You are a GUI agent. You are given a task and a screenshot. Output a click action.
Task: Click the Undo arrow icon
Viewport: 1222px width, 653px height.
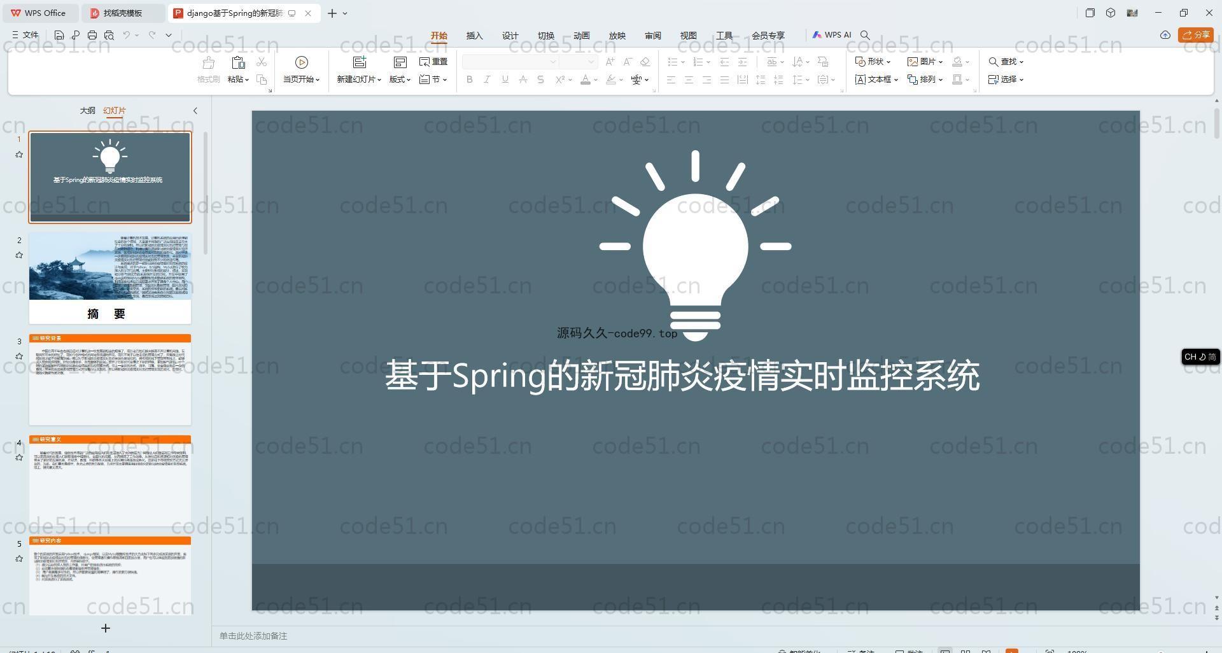click(x=127, y=35)
